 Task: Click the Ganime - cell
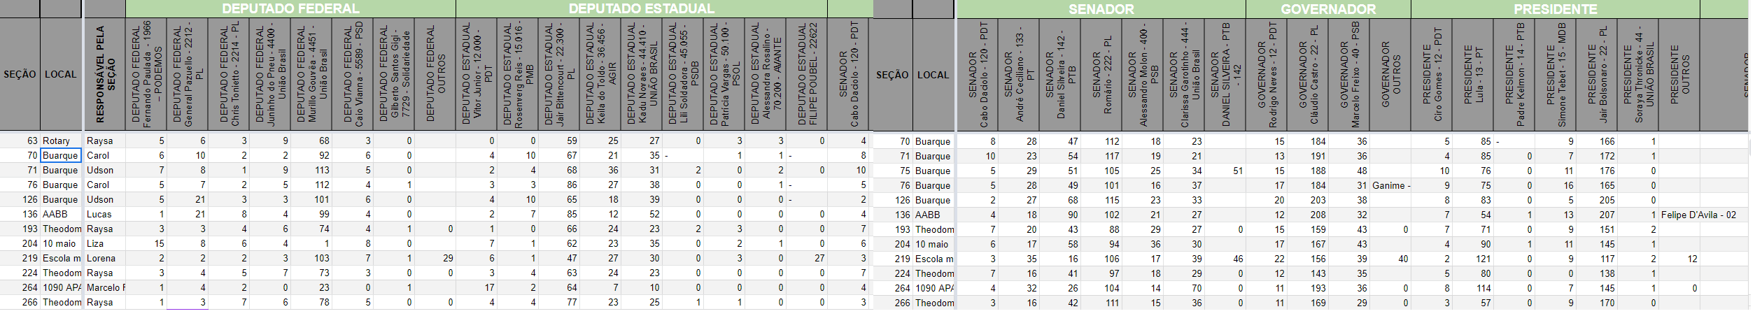1391,185
